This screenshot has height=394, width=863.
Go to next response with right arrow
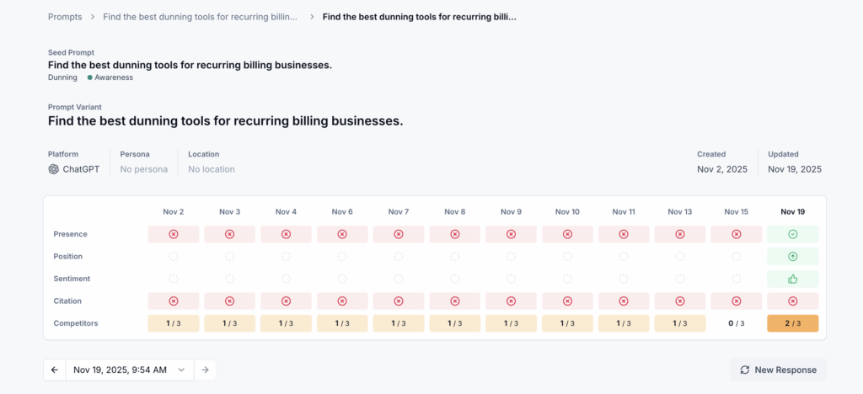pyautogui.click(x=205, y=370)
